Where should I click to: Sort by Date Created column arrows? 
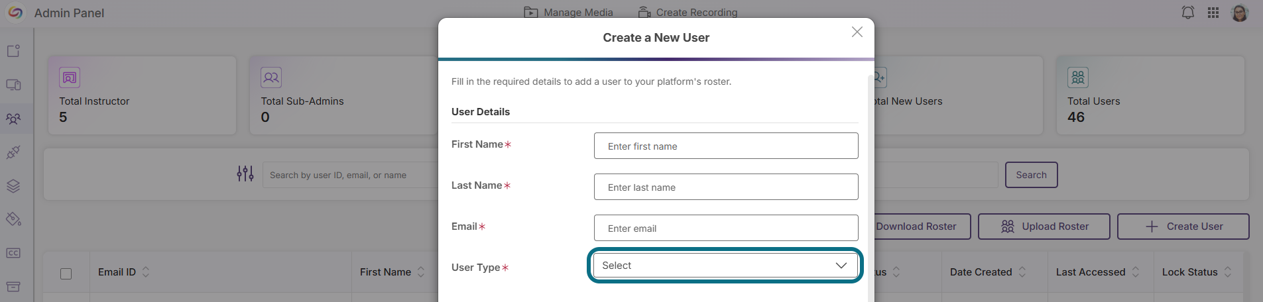click(x=1022, y=272)
